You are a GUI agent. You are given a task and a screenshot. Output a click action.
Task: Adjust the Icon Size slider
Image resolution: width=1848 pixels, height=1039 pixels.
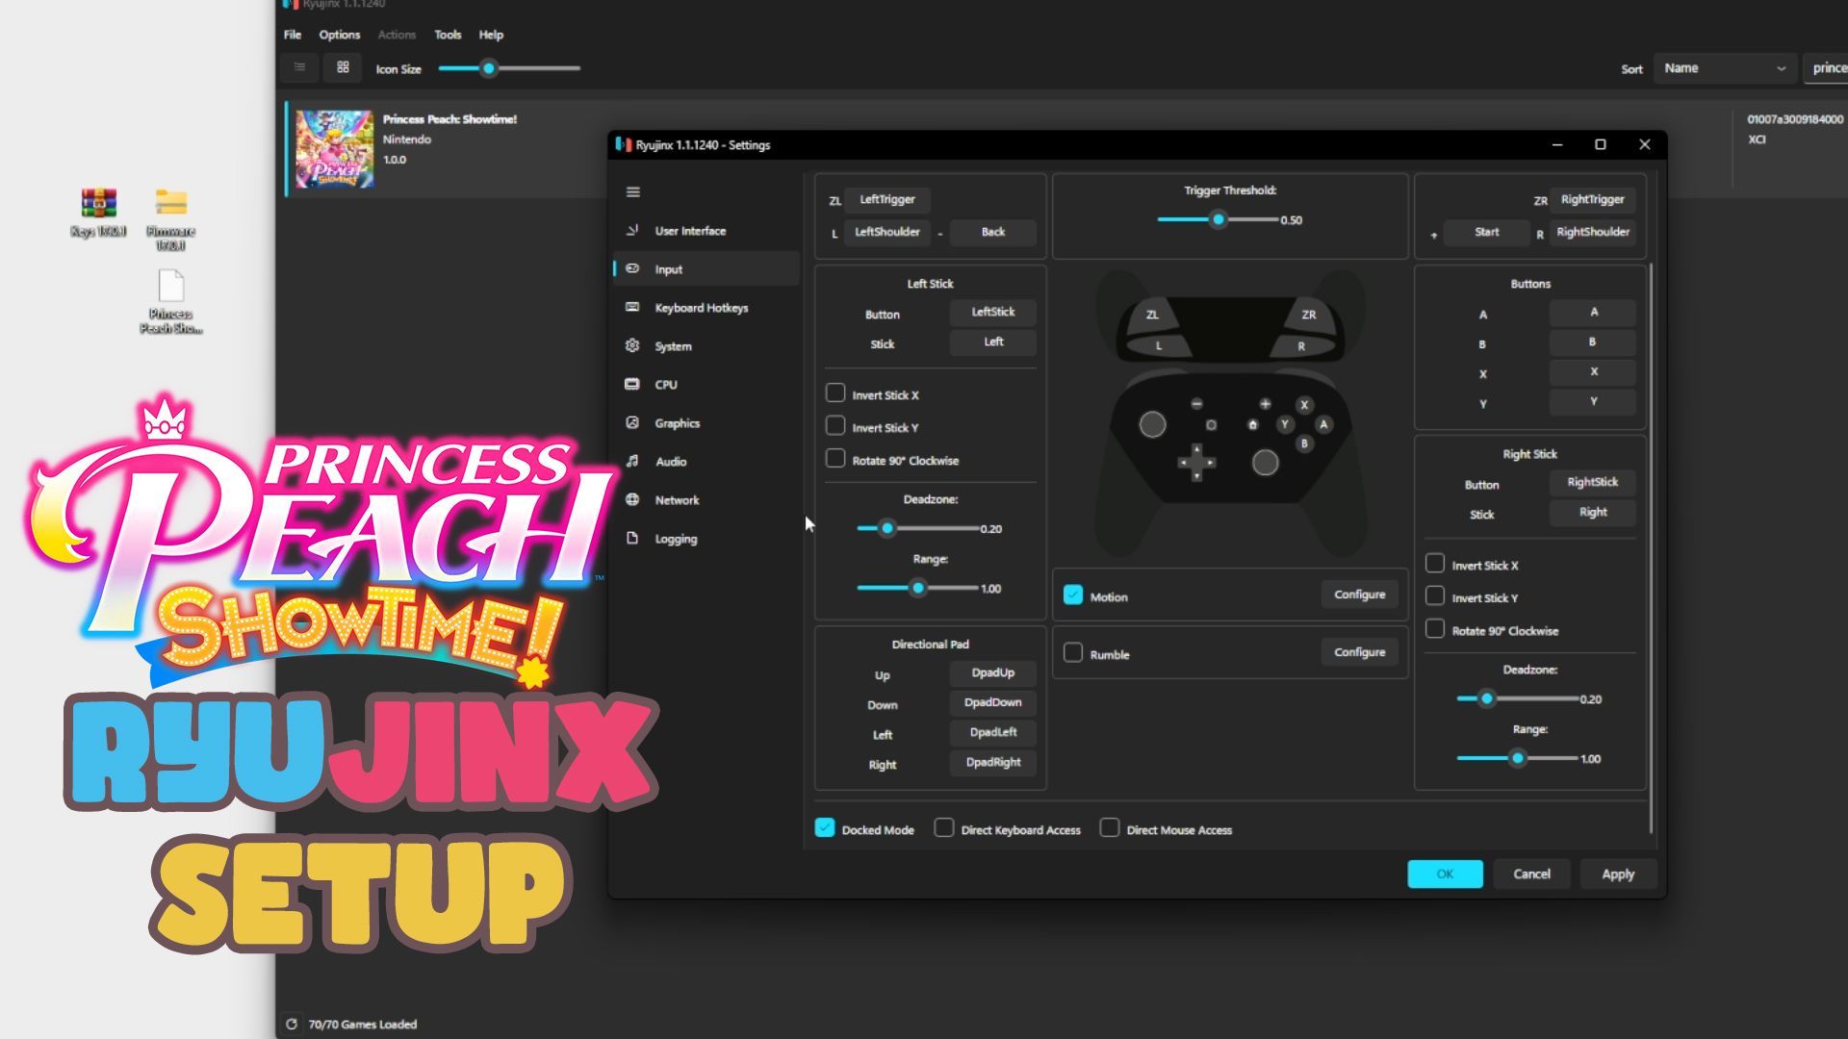509,68
